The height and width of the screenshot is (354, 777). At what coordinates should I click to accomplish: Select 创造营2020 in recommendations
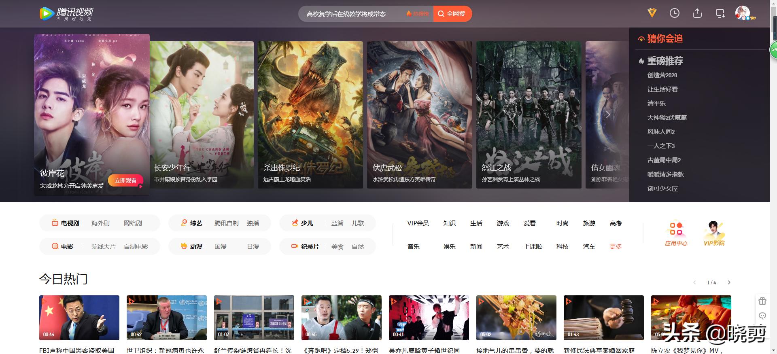pos(662,75)
